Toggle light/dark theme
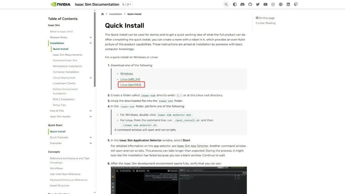345x194 pixels. pyautogui.click(x=234, y=4)
